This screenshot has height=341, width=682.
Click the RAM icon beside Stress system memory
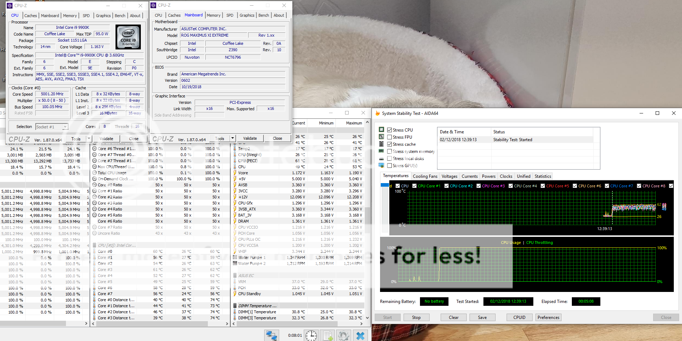point(381,151)
